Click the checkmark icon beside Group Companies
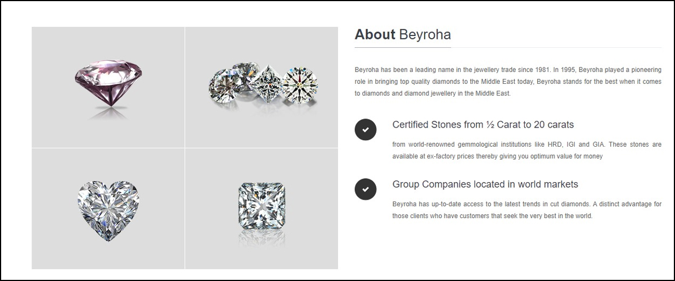The width and height of the screenshot is (675, 281). point(366,189)
